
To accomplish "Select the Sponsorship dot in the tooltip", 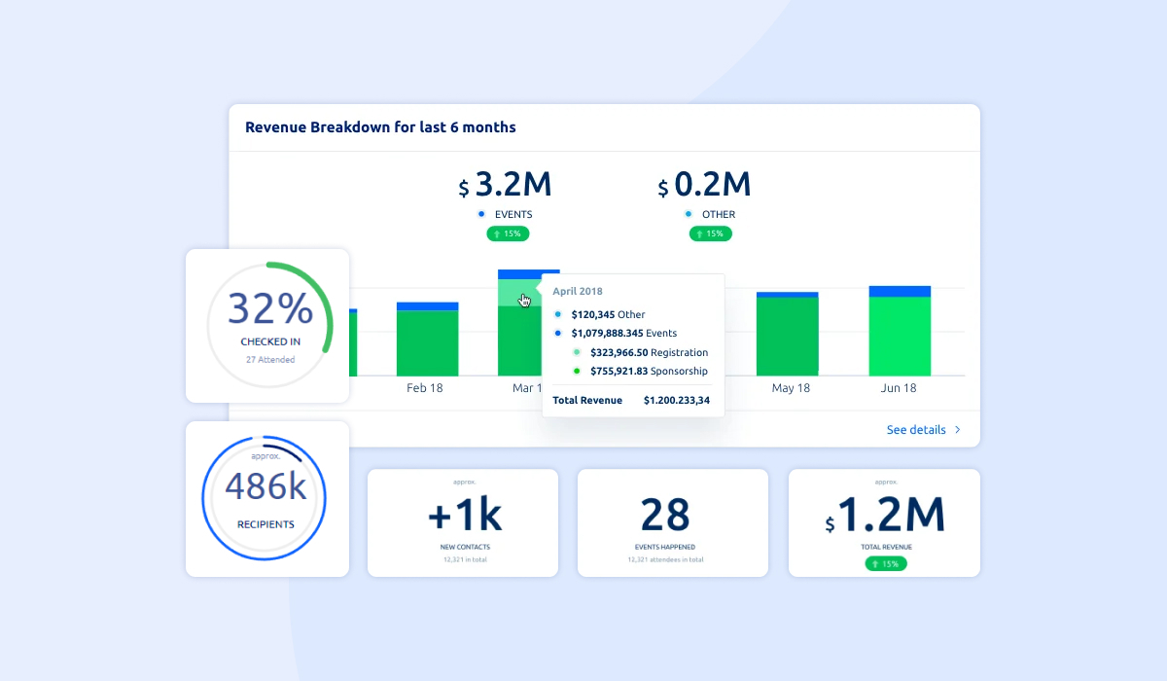I will click(577, 371).
